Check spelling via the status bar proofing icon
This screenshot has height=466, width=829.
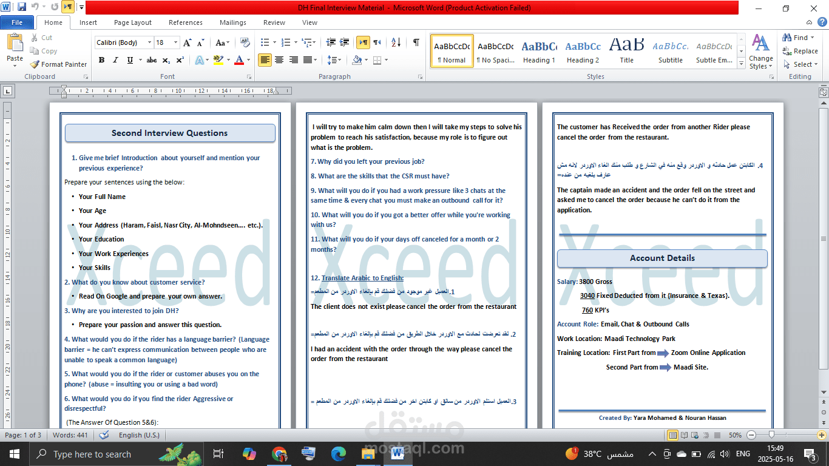(104, 435)
